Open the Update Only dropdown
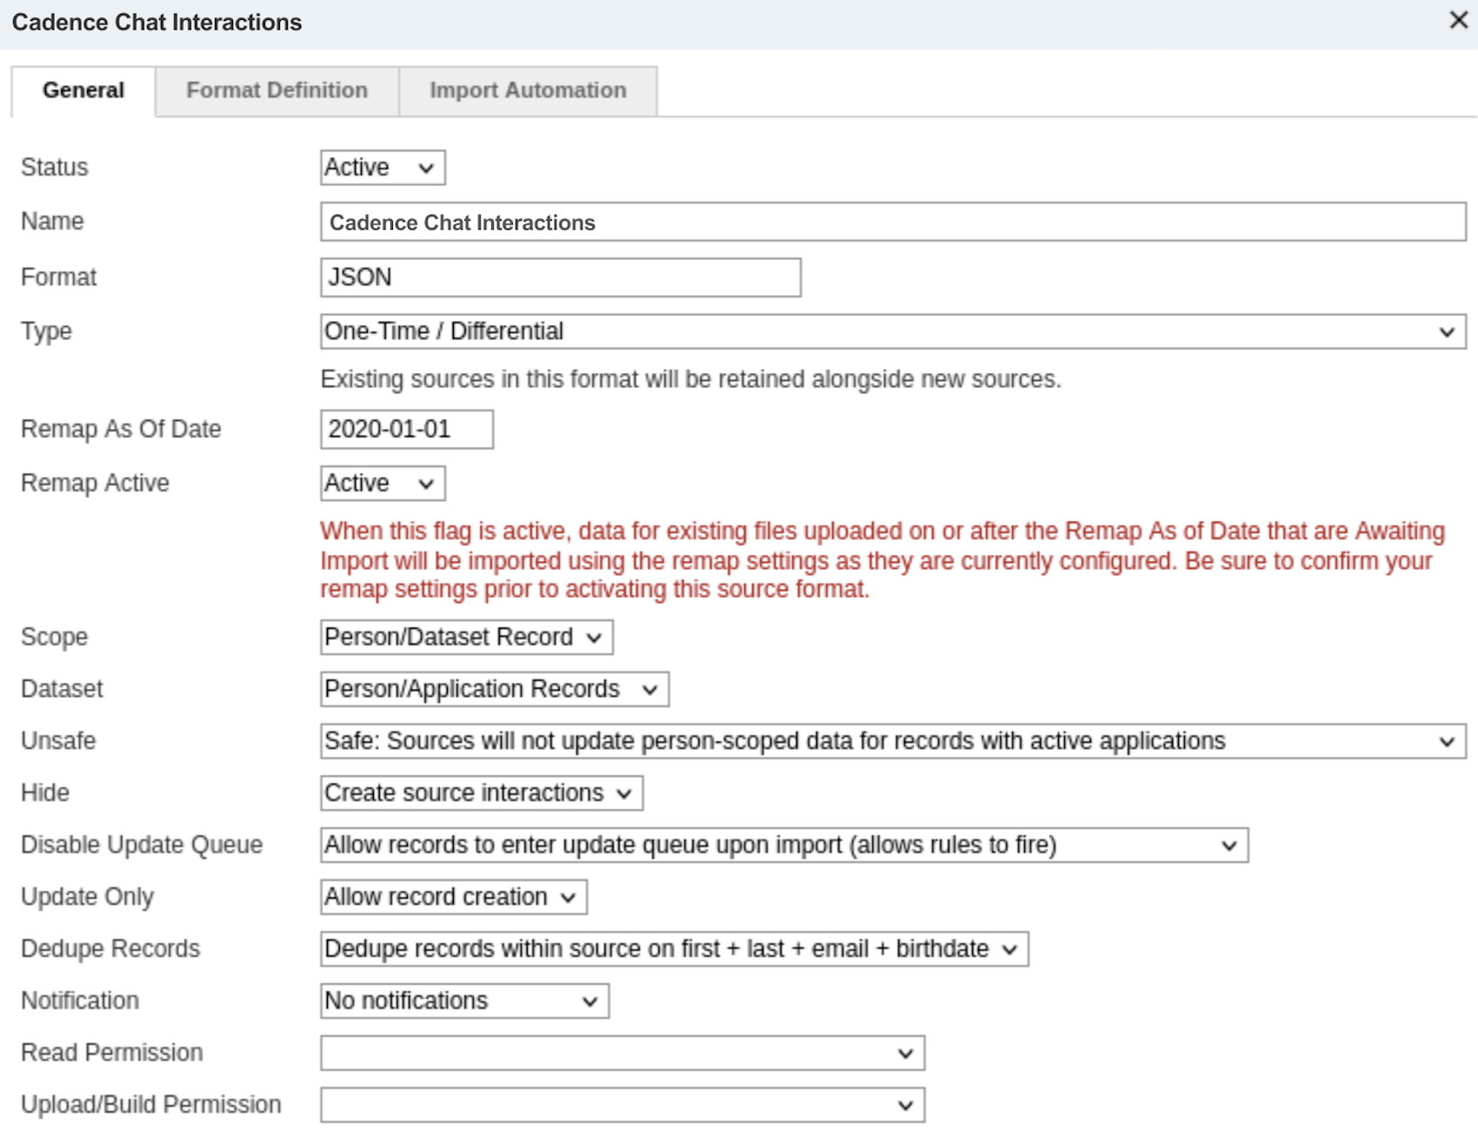The image size is (1478, 1141). 453,897
